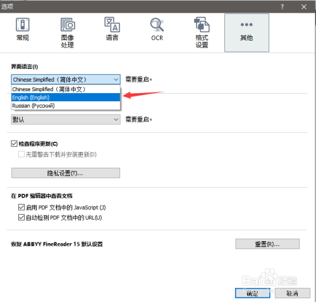Choose English (English) from language list
The width and height of the screenshot is (316, 302).
(66, 98)
